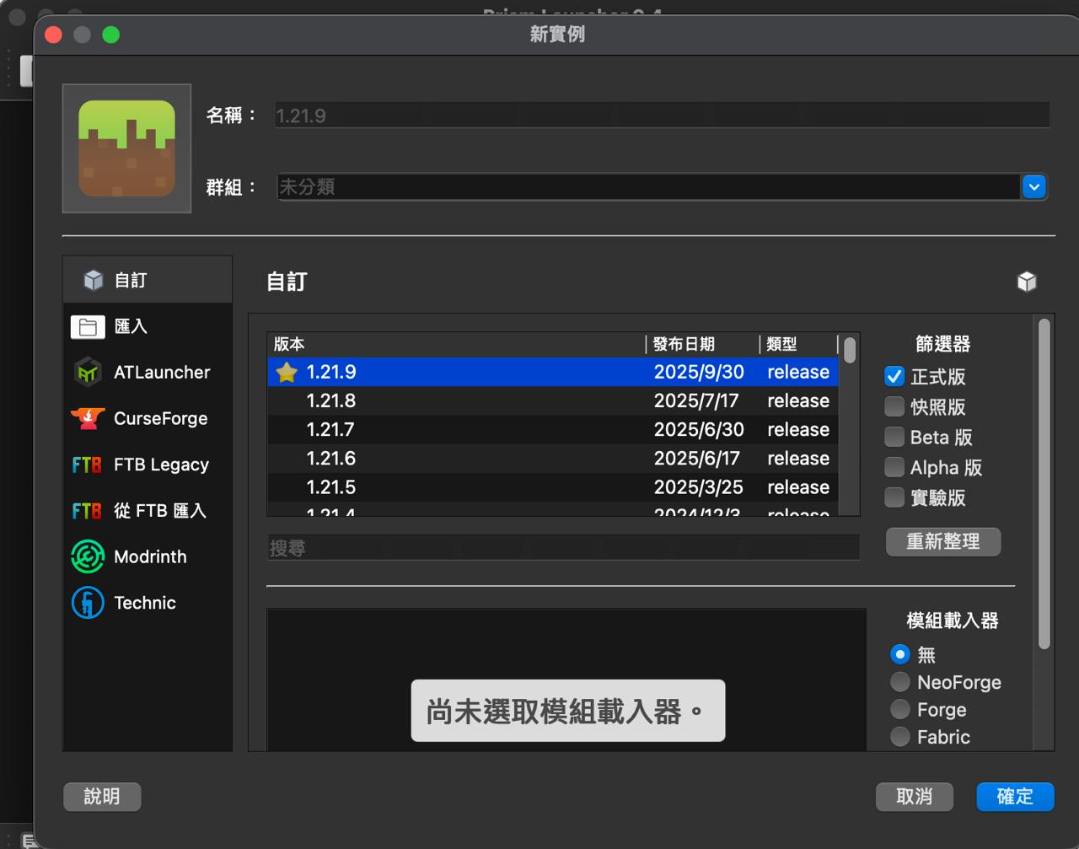Expand the 群組 dropdown arrow

(1033, 186)
